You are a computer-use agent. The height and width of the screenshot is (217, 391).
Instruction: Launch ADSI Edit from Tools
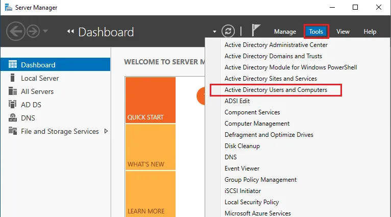[237, 101]
